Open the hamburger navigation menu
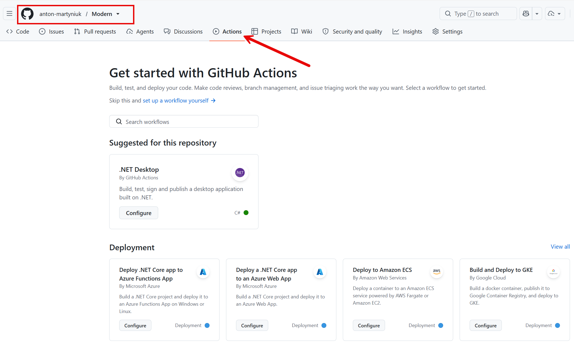This screenshot has width=574, height=346. tap(9, 14)
